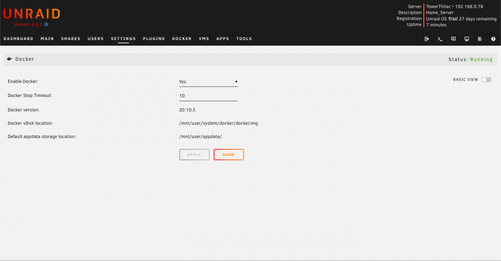501x261 pixels.
Task: Click the Docker Stop Timeout label
Action: 30,95
